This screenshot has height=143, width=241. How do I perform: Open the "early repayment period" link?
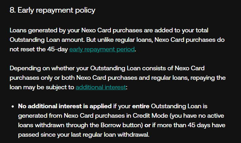click(x=102, y=49)
